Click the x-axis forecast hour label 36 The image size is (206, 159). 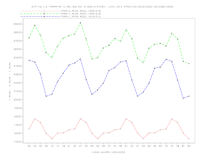click(98, 146)
